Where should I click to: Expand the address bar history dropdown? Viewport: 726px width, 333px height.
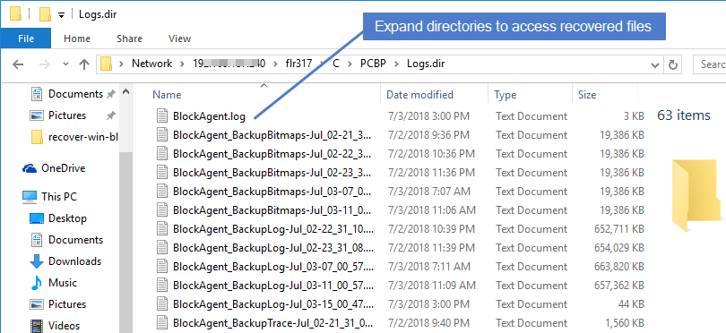click(x=655, y=64)
